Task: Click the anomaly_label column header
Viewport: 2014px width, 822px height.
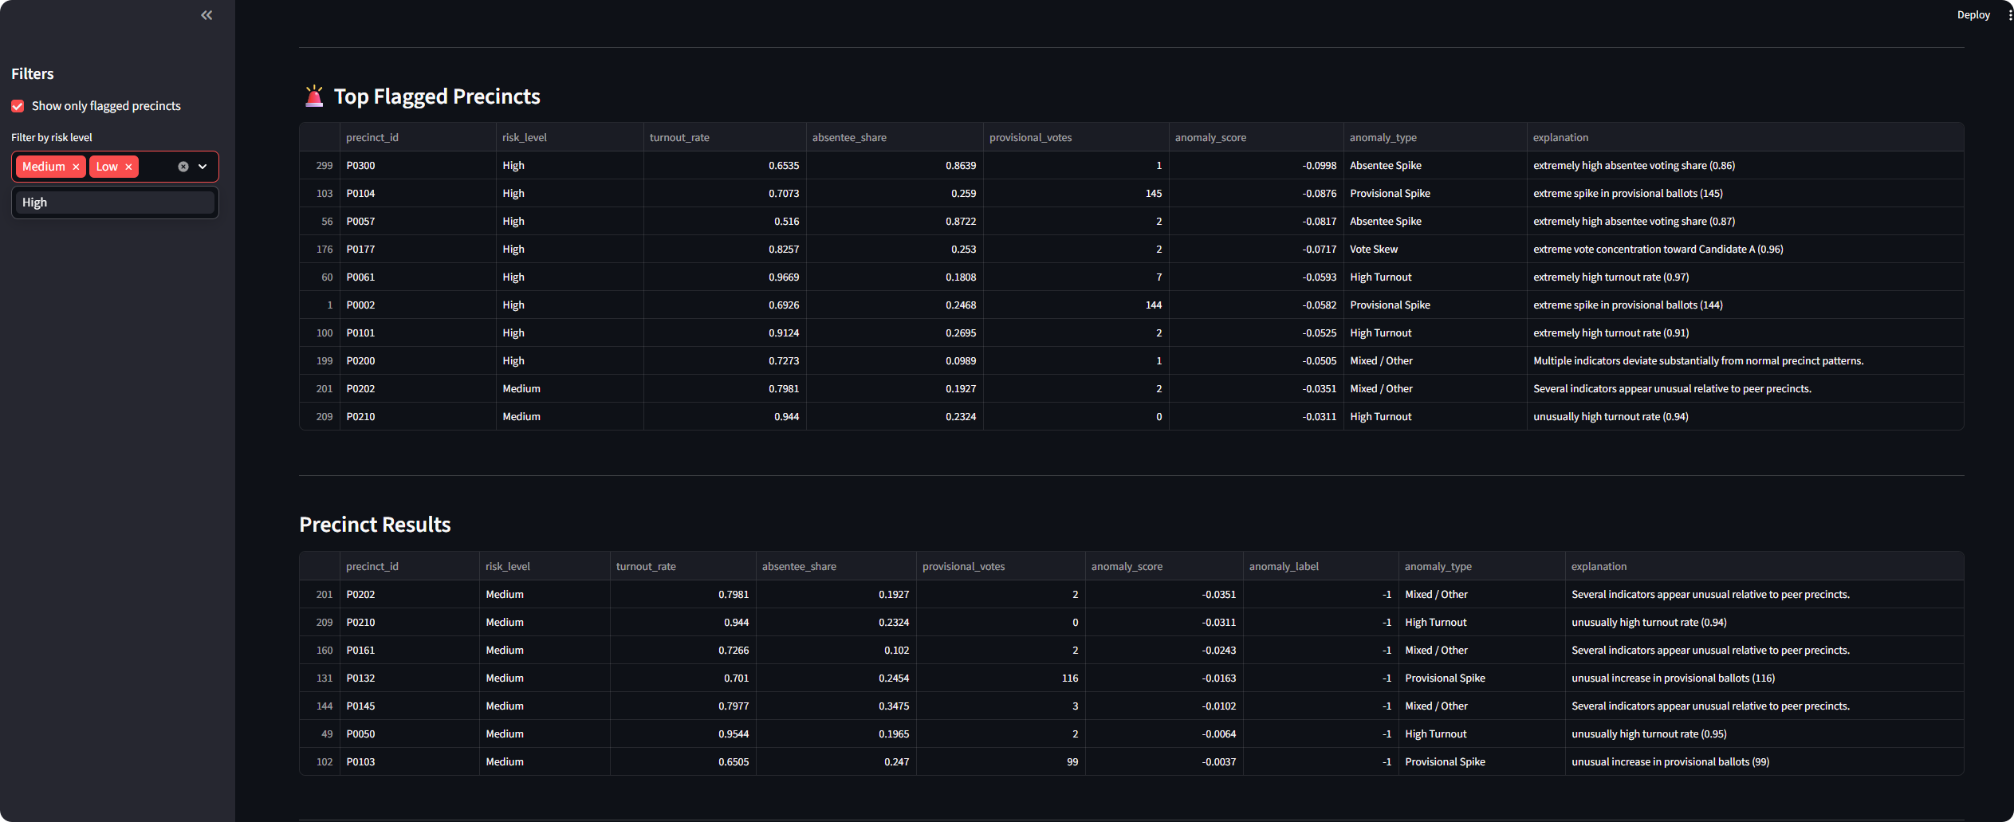Action: (1321, 566)
